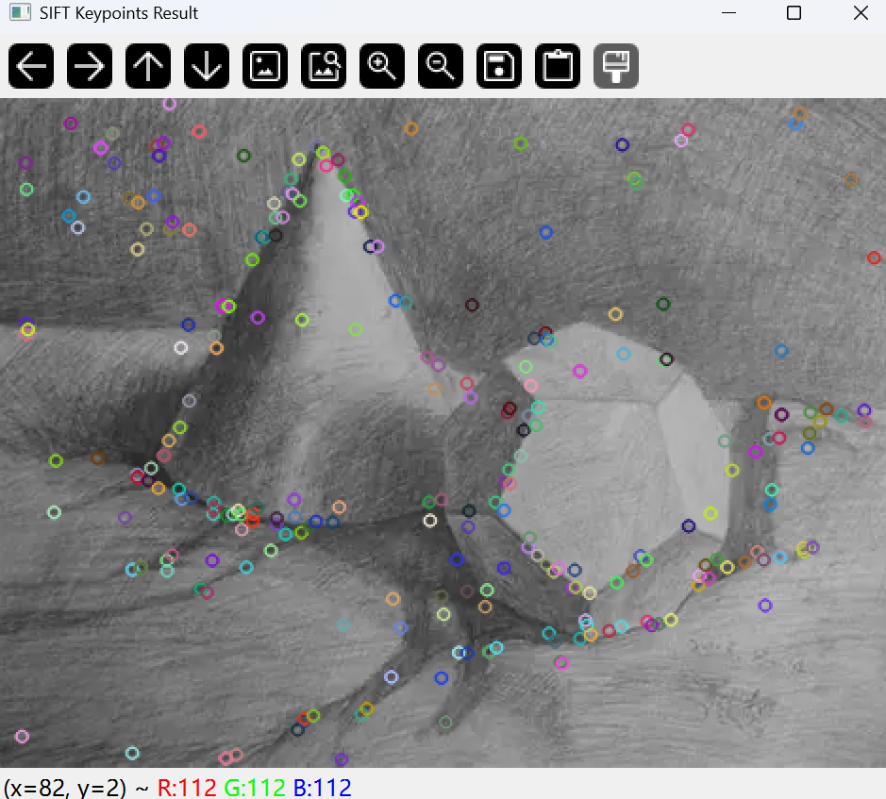The image size is (886, 799).
Task: Copy image to clipboard using clipboard icon
Action: (558, 66)
